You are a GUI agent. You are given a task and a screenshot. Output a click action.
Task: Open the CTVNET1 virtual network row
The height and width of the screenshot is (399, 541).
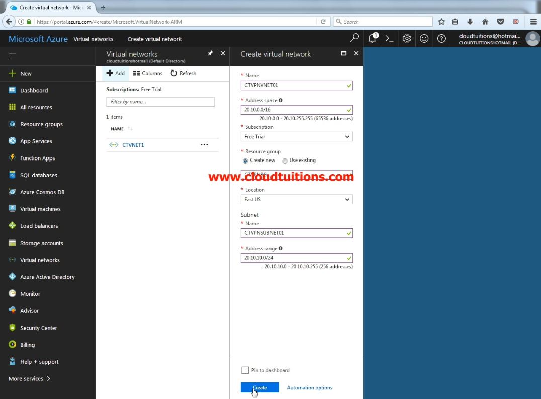coord(162,145)
